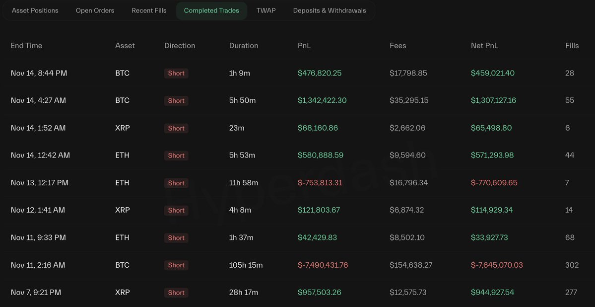Sort by End Time column header
This screenshot has height=307, width=595.
click(x=26, y=46)
